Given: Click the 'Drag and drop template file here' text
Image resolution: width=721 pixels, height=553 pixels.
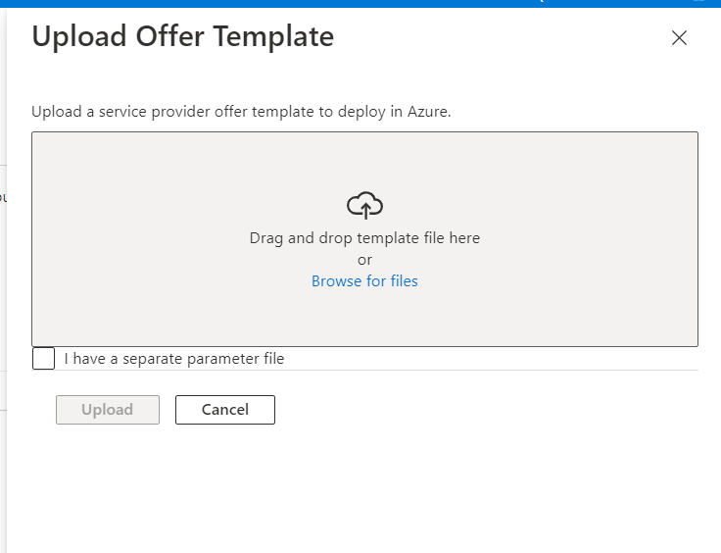Looking at the screenshot, I should pos(364,237).
